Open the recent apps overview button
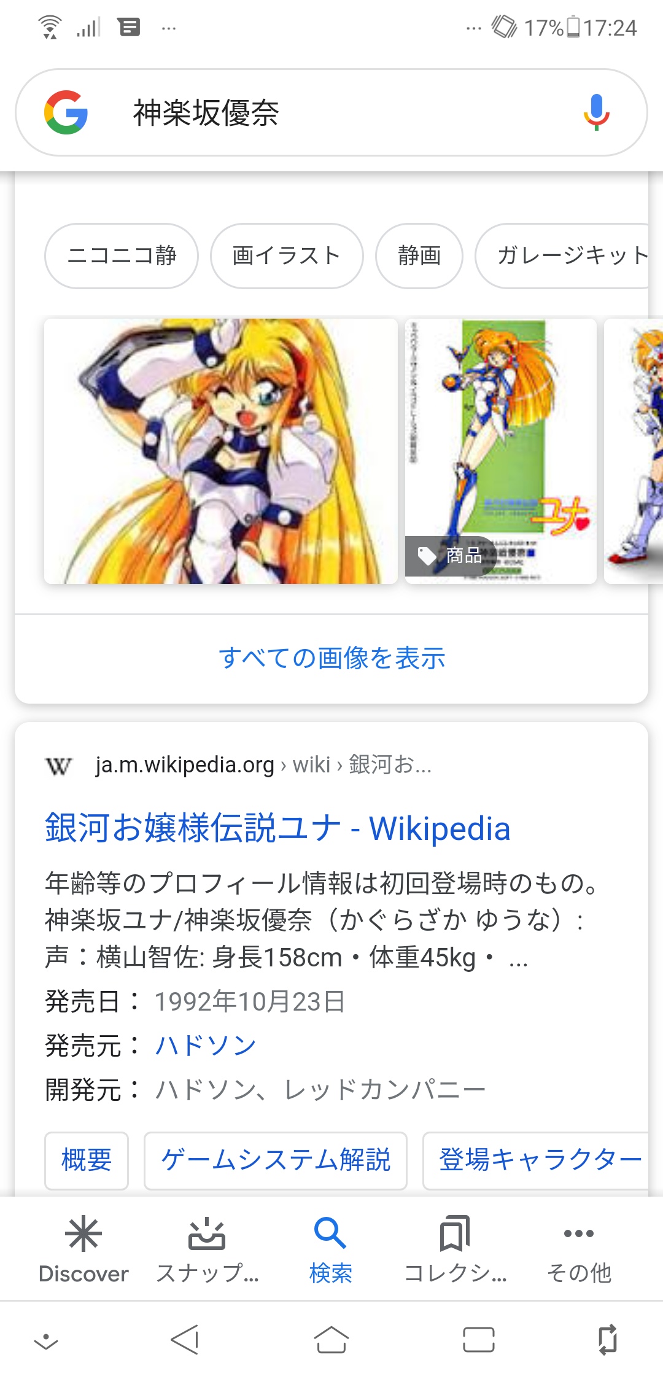Screen dimensions: 663x1379 point(479,1339)
